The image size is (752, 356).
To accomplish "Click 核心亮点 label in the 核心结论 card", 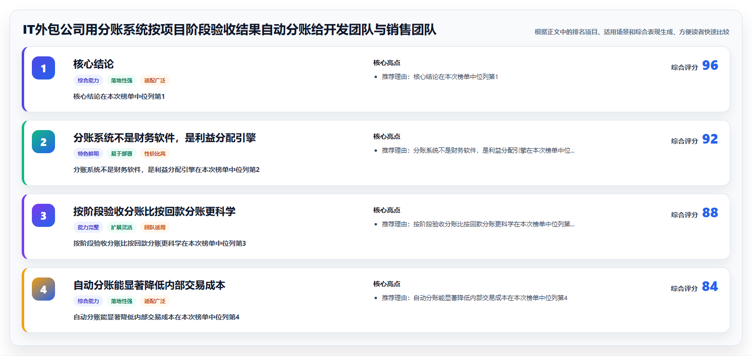I will pyautogui.click(x=387, y=63).
